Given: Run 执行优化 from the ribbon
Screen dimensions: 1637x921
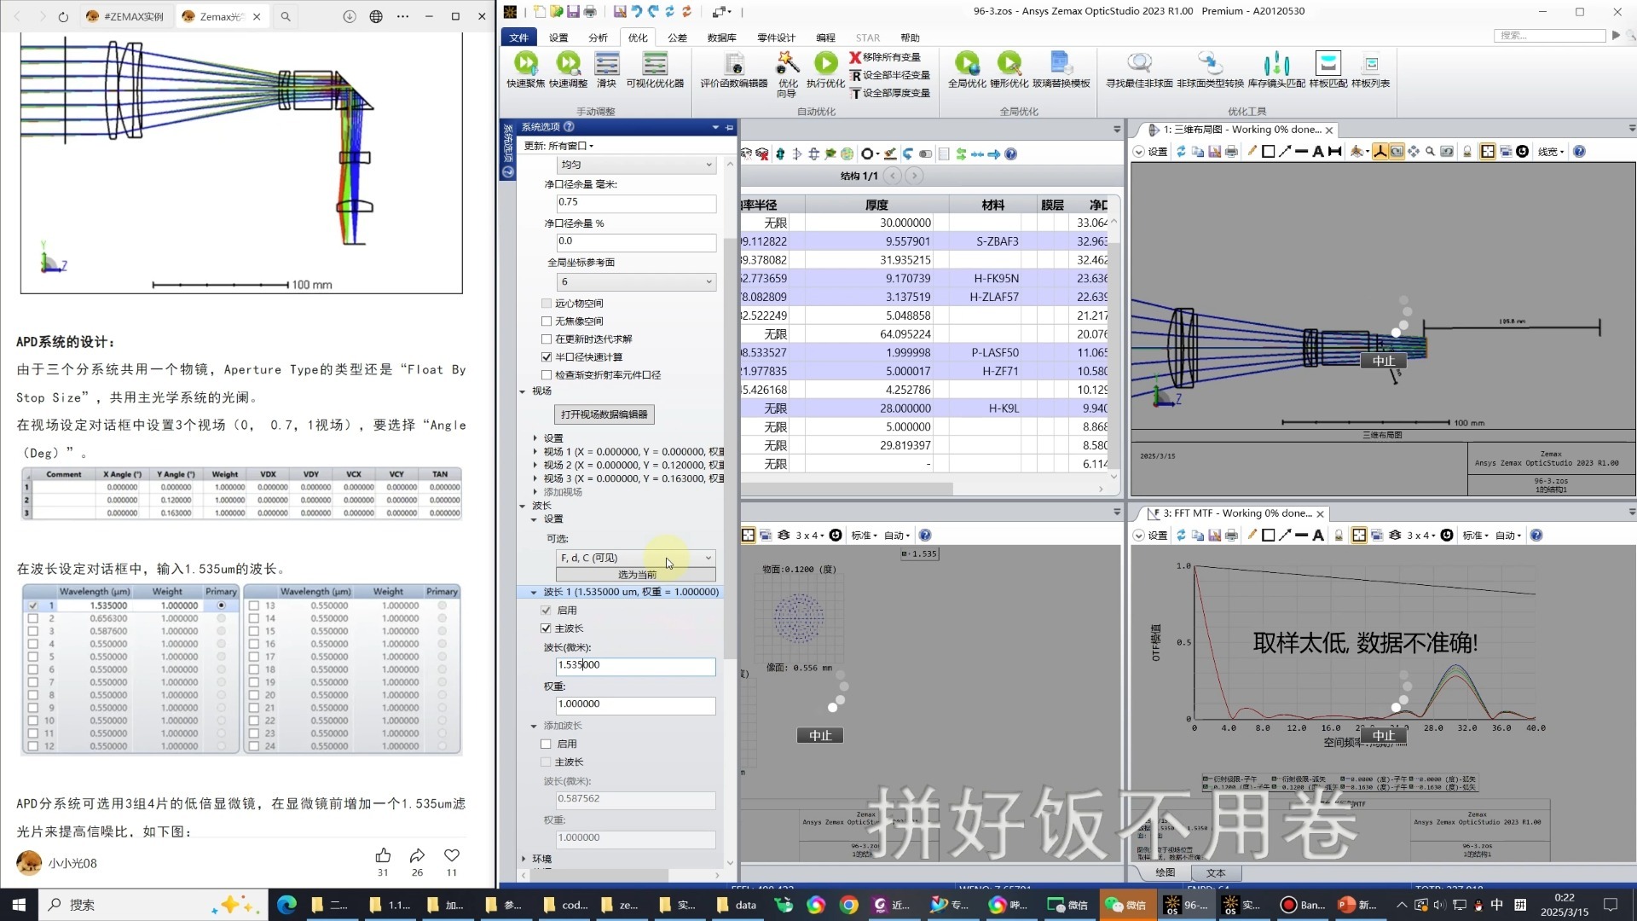Looking at the screenshot, I should coord(825,63).
